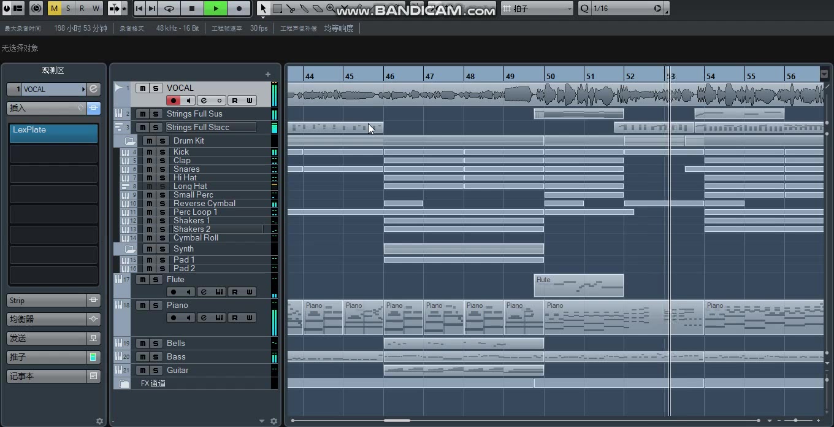Screen dimensions: 834x427
Task: Solo the VOCAL track
Action: (x=156, y=88)
